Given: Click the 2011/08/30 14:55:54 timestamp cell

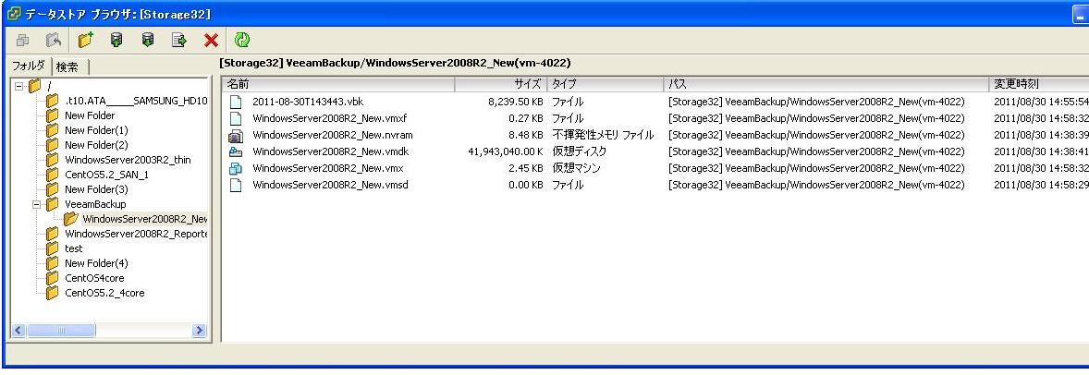Looking at the screenshot, I should [x=1041, y=102].
